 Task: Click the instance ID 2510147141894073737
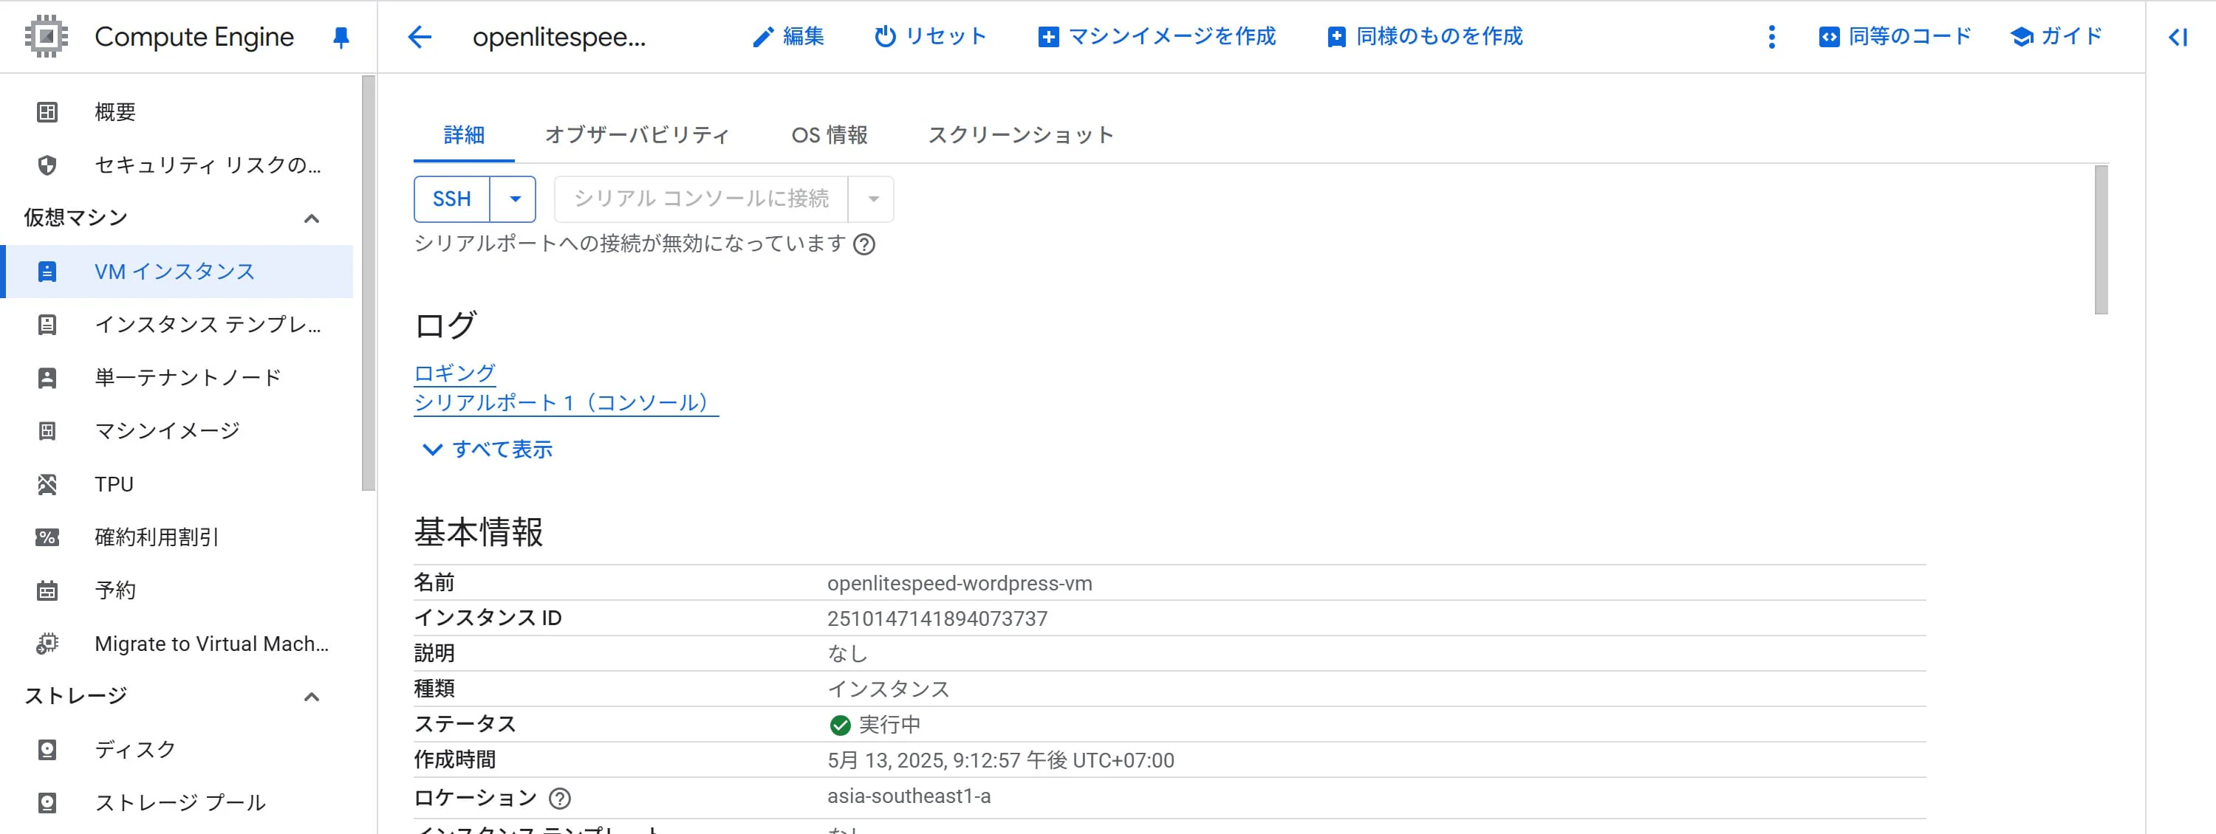pos(937,619)
